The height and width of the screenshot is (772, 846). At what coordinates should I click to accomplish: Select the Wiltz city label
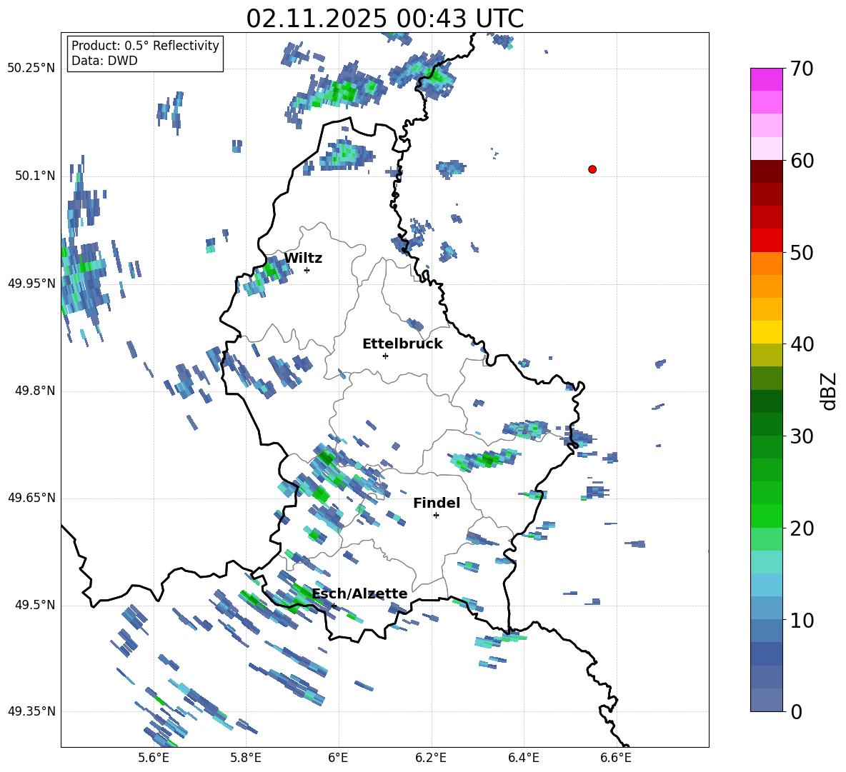pyautogui.click(x=303, y=259)
